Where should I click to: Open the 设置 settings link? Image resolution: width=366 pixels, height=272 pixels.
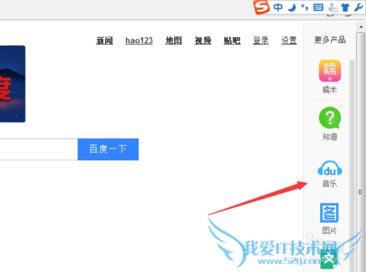(289, 40)
